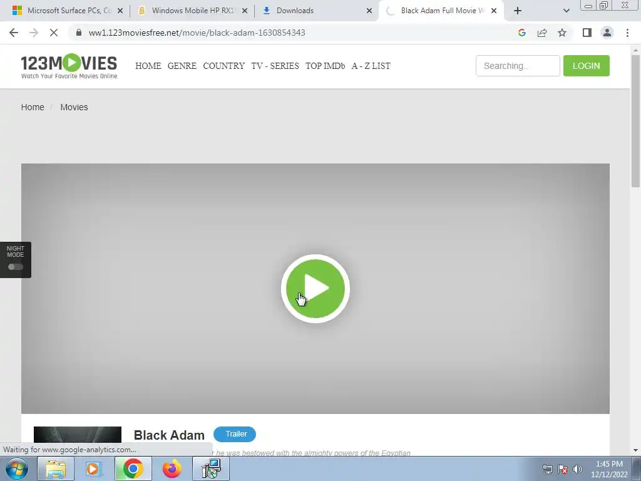
Task: Open File Explorer from the taskbar
Action: (x=56, y=468)
